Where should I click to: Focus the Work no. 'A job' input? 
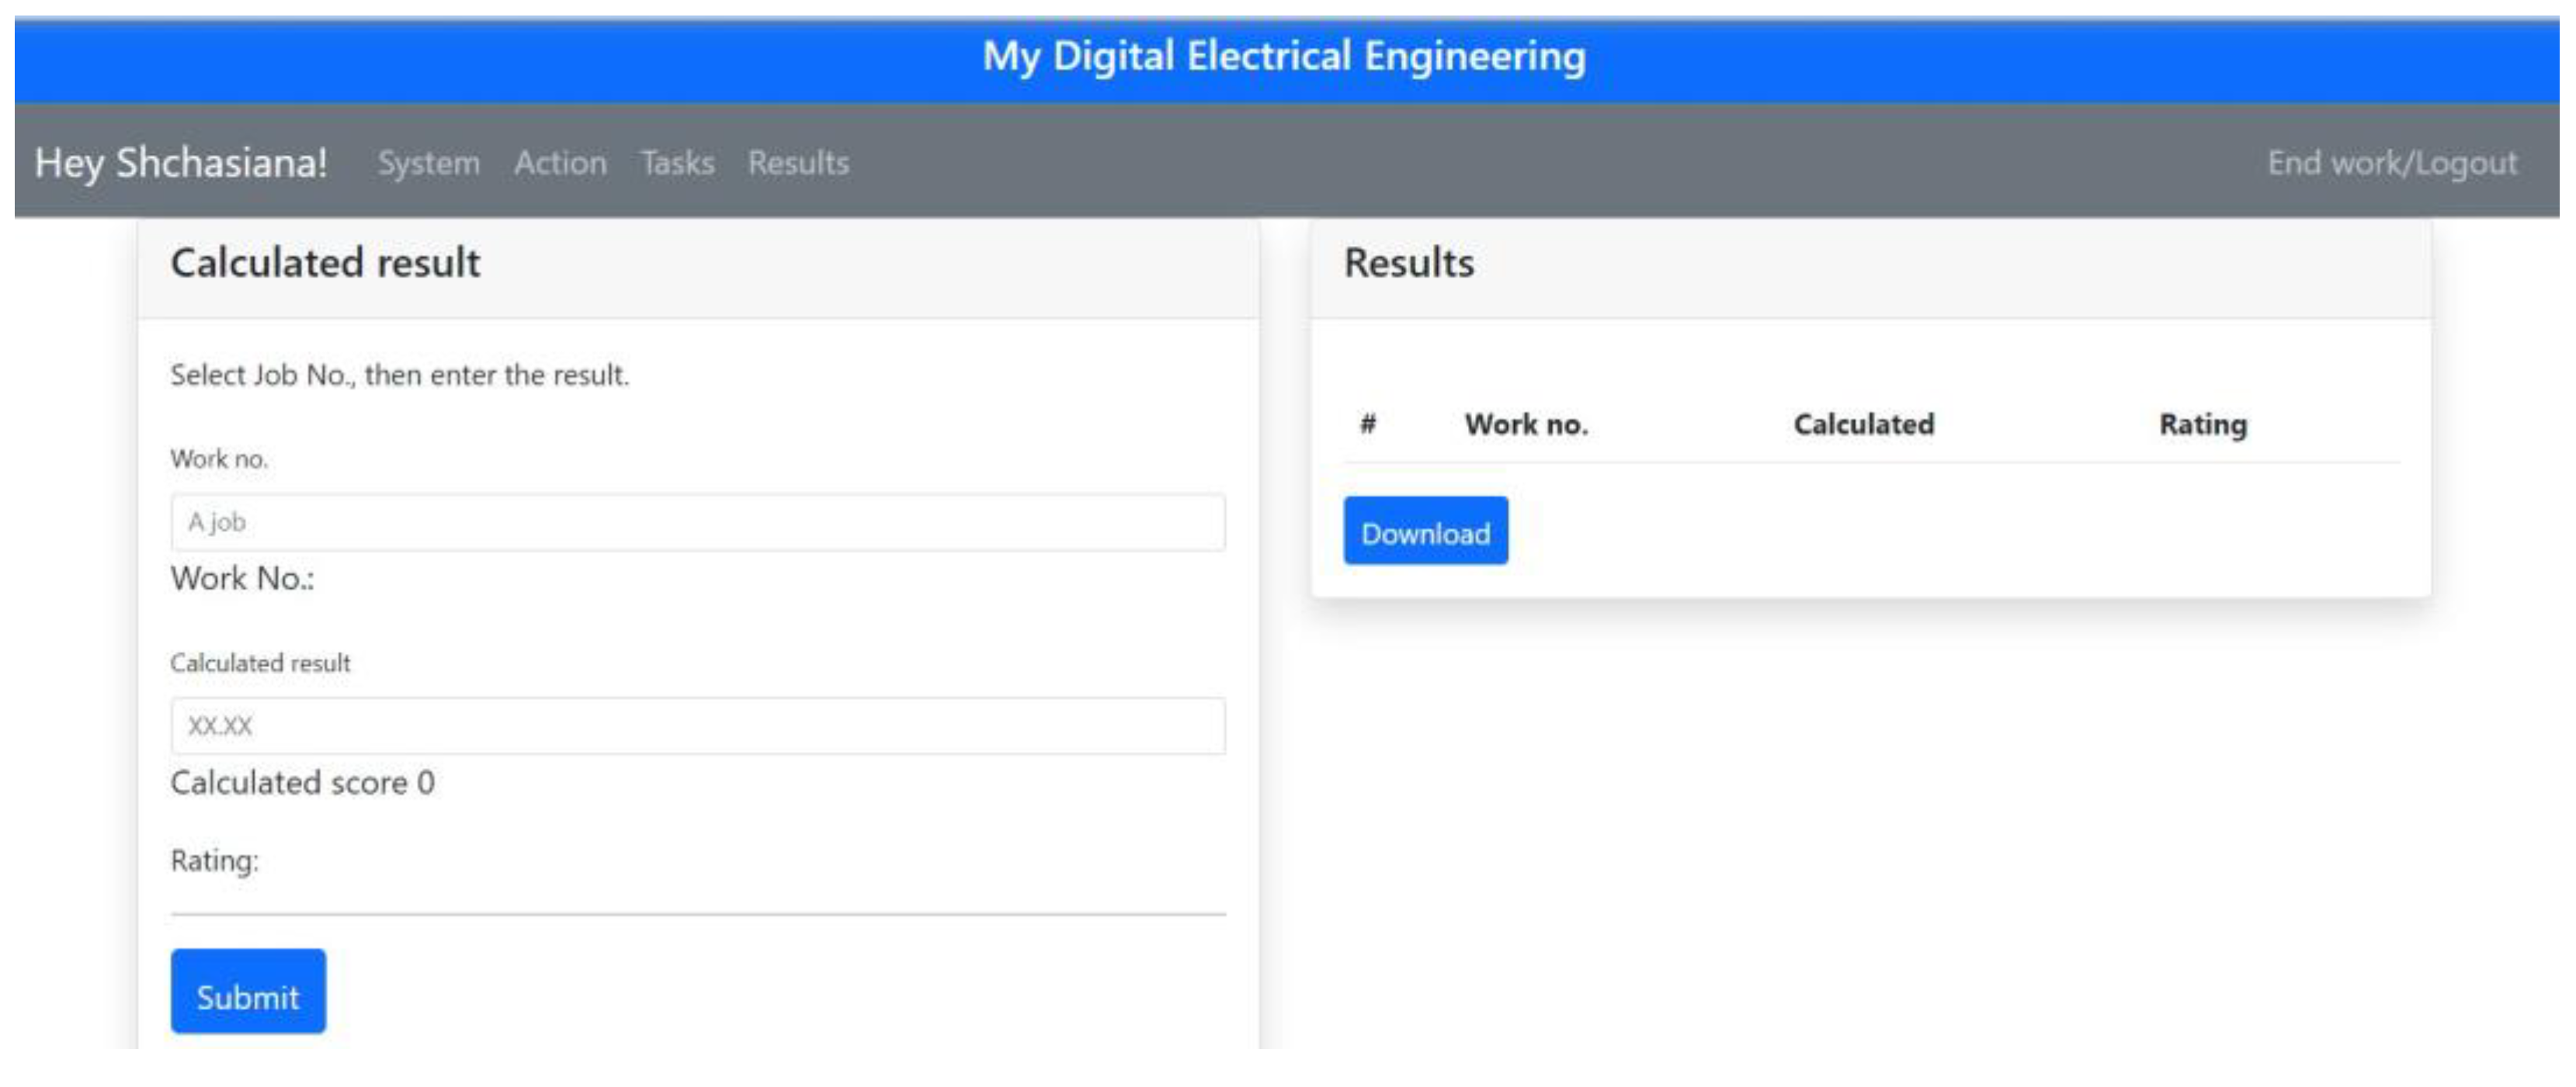click(x=697, y=521)
